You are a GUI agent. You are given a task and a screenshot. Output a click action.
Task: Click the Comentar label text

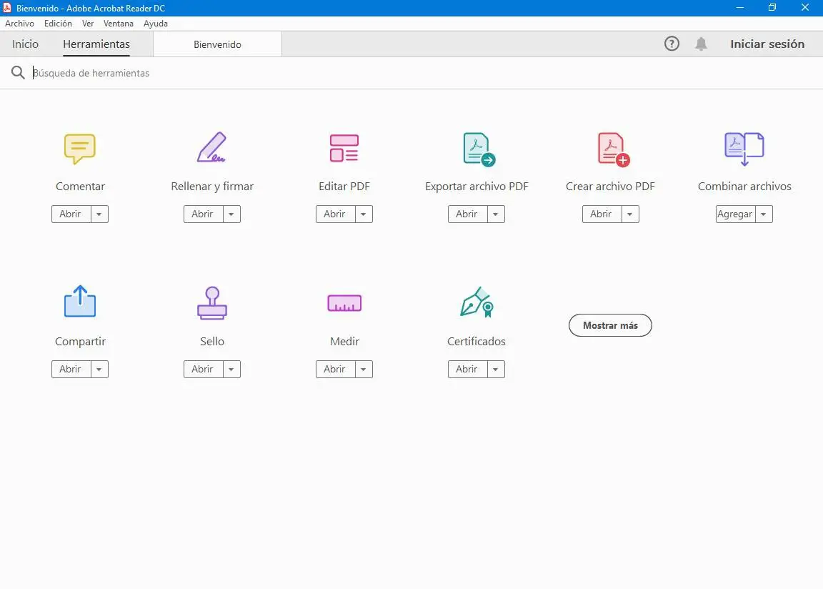pyautogui.click(x=80, y=187)
